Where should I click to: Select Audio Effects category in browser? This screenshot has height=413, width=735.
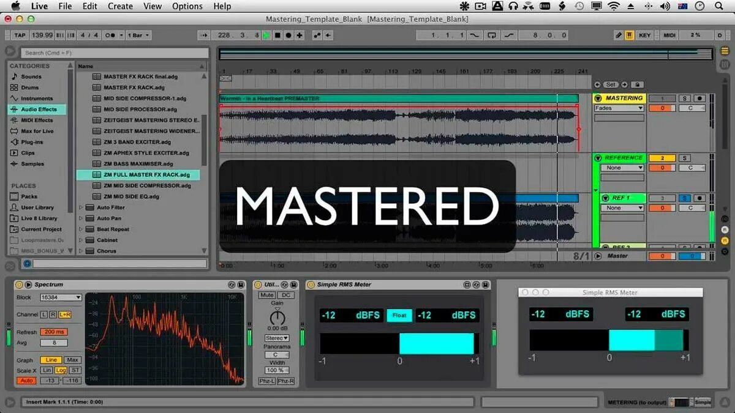pos(37,110)
